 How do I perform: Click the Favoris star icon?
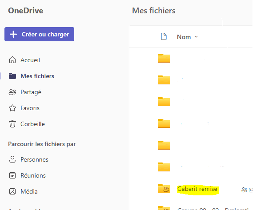(x=12, y=108)
